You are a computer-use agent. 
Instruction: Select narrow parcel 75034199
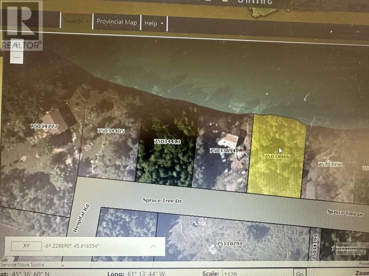(x=315, y=247)
